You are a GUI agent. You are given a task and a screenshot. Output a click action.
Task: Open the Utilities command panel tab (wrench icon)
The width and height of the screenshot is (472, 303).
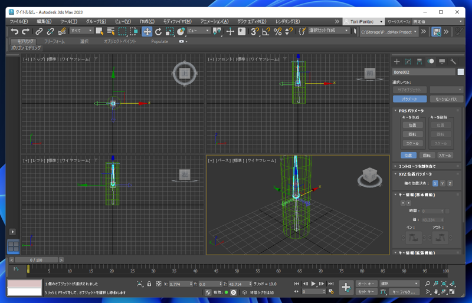[453, 62]
